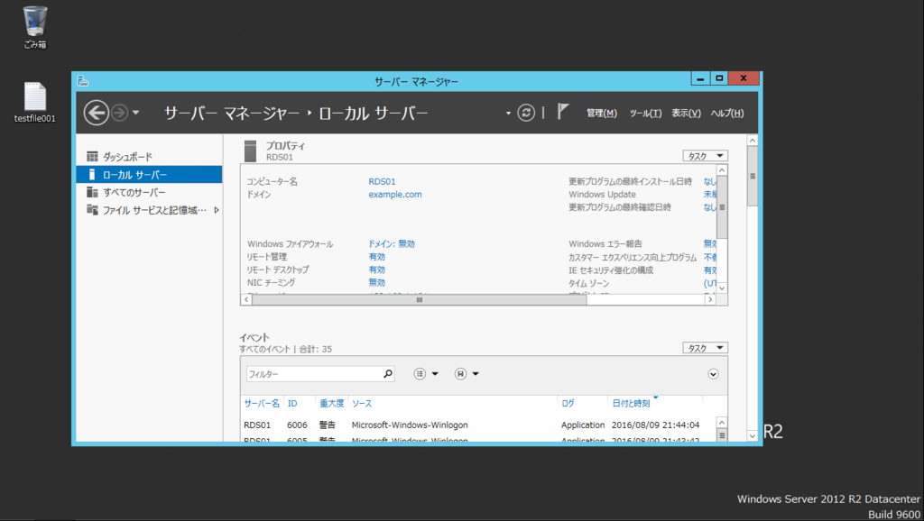924x521 pixels.
Task: Maximize the Server Manager window
Action: coord(719,78)
